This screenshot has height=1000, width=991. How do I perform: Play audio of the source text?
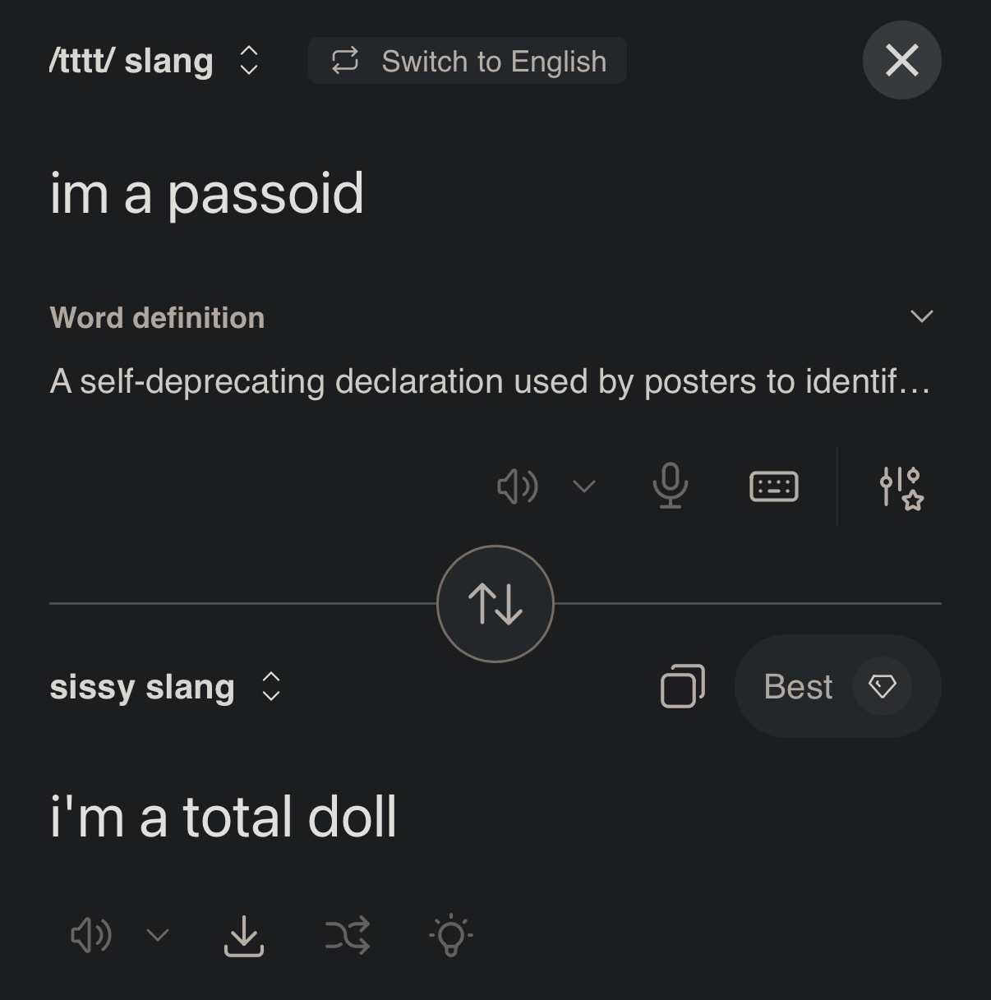point(517,486)
